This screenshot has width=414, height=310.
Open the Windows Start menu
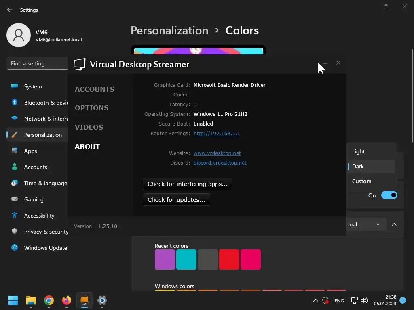coord(13,300)
